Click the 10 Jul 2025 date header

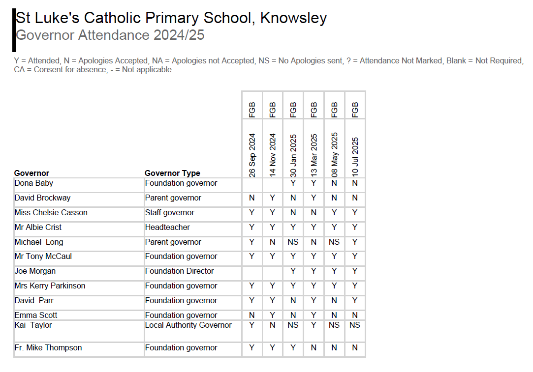355,155
